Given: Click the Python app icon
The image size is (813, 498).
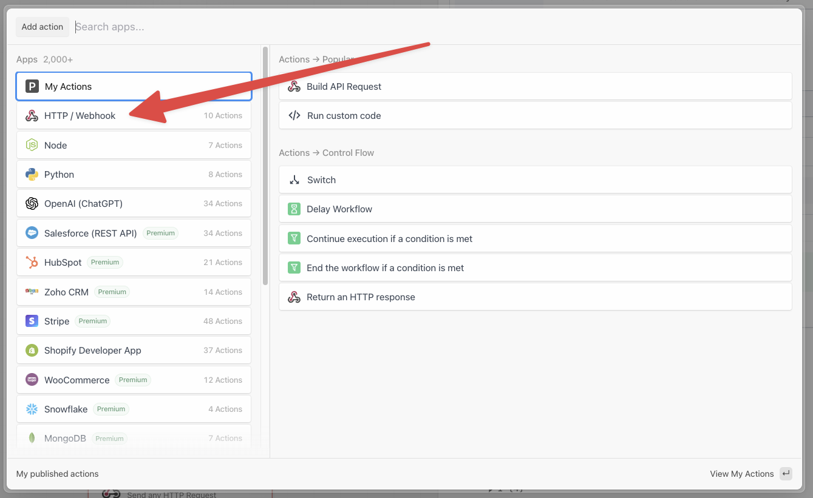Looking at the screenshot, I should click(x=32, y=174).
